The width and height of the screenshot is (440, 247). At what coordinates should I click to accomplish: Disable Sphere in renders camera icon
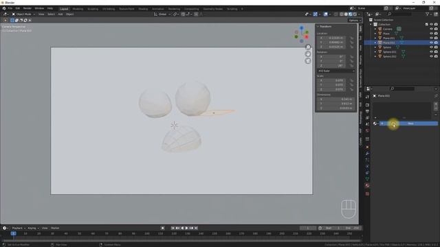[436, 47]
